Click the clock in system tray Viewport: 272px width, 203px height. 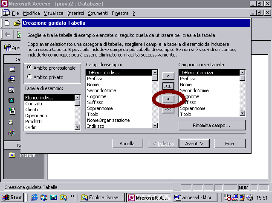coord(262,197)
